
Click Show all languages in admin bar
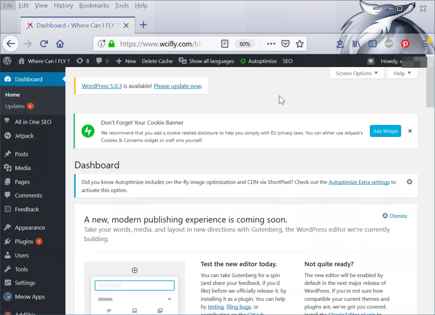[207, 61]
